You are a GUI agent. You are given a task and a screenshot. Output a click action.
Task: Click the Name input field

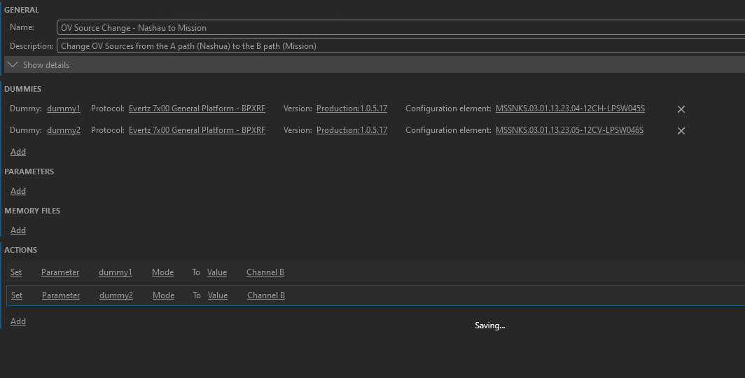pos(399,28)
